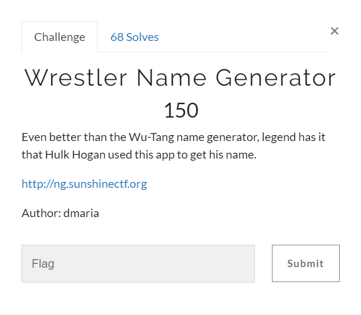This screenshot has height=315, width=361.
Task: Select the Challenge tab
Action: click(59, 37)
